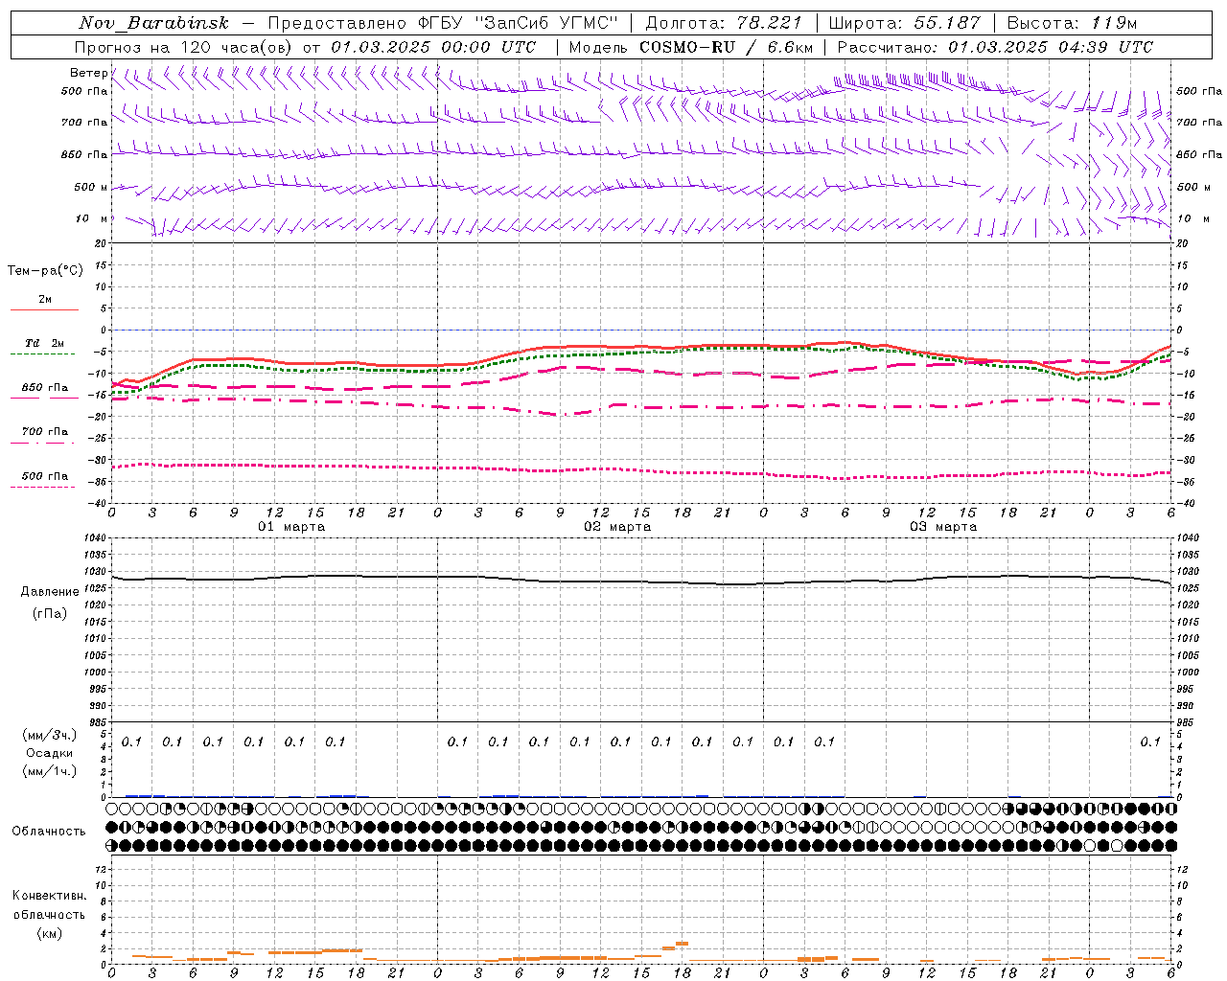Click the '700 гПа' temperature legend entry

(x=44, y=432)
